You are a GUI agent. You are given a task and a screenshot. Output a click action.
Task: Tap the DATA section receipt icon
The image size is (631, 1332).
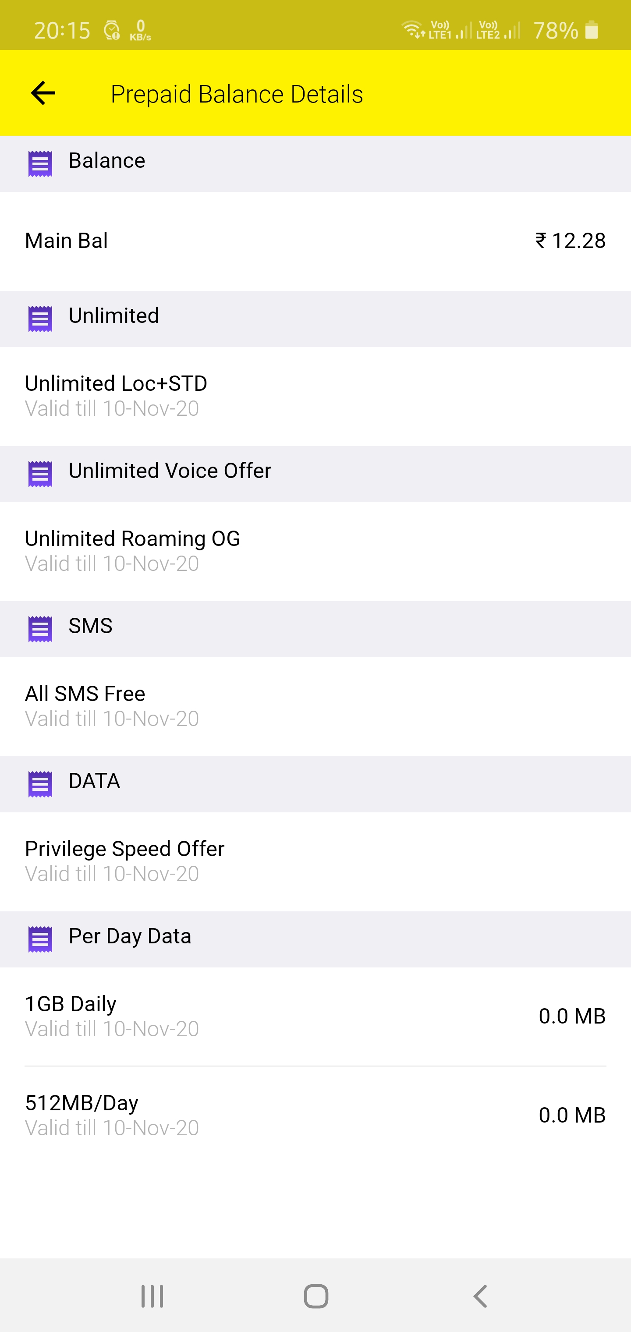(x=40, y=784)
